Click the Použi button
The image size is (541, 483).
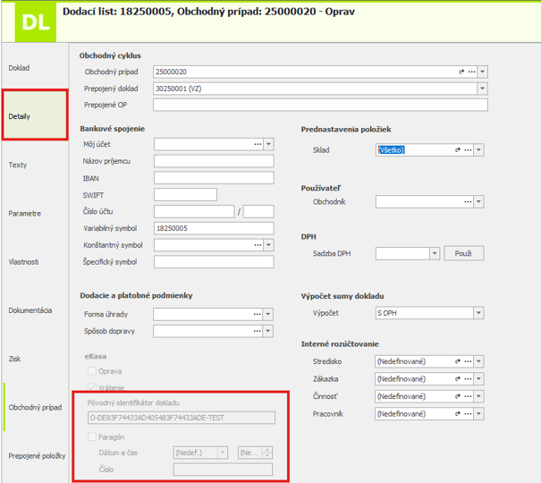pyautogui.click(x=464, y=254)
